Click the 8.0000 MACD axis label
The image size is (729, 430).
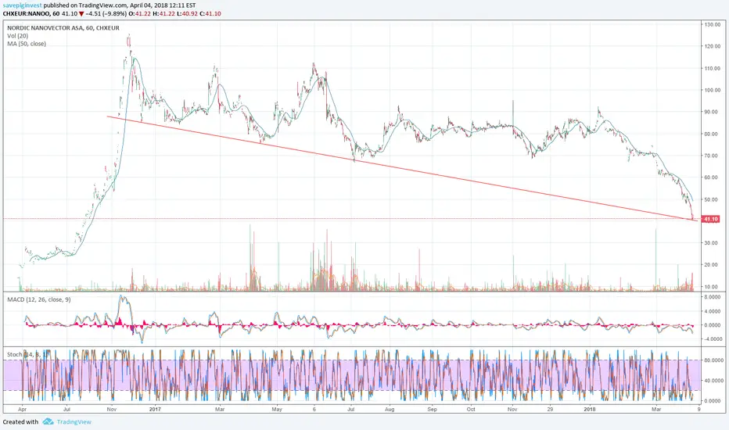[713, 296]
